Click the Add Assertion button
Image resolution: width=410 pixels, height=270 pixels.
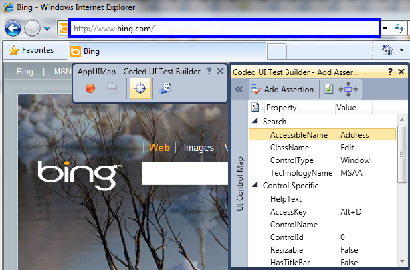(282, 90)
